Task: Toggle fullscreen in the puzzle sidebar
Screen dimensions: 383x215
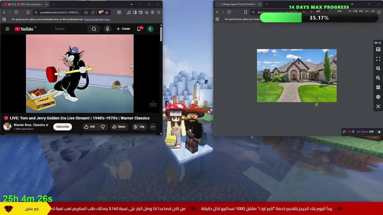Action: click(378, 59)
